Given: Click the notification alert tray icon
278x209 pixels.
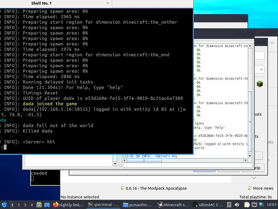Looking at the screenshot, I should pyautogui.click(x=261, y=204).
